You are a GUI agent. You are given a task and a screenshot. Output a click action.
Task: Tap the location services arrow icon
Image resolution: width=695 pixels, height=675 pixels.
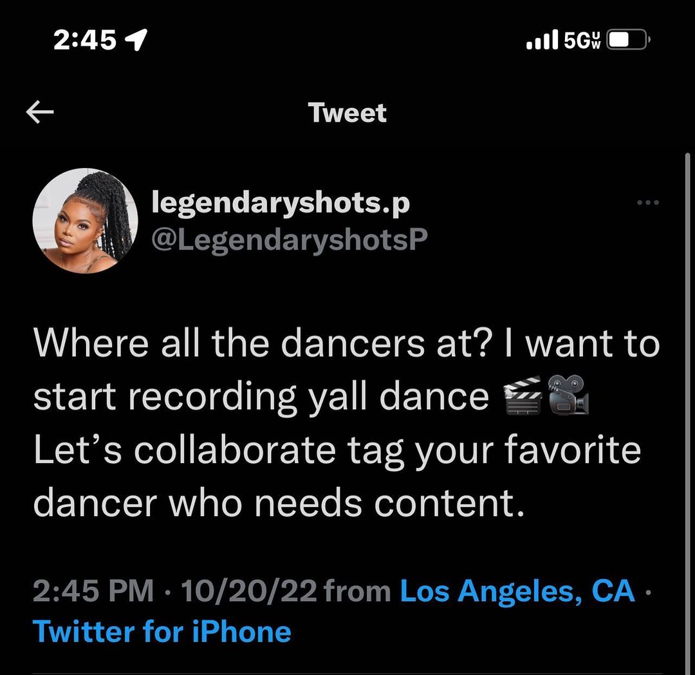point(136,41)
